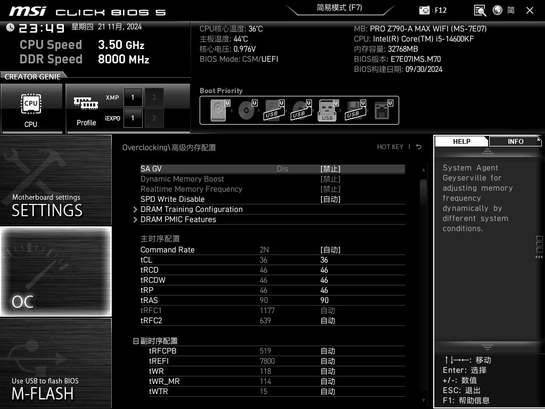Switch to the INFO tab

point(515,141)
